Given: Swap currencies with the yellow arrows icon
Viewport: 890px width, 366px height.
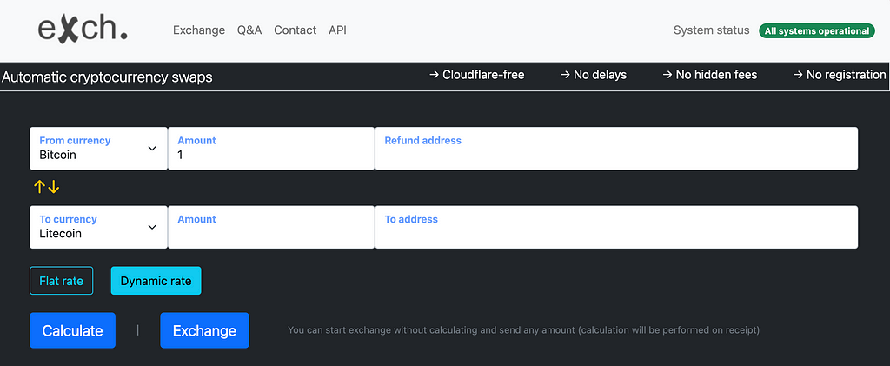Looking at the screenshot, I should pos(47,187).
